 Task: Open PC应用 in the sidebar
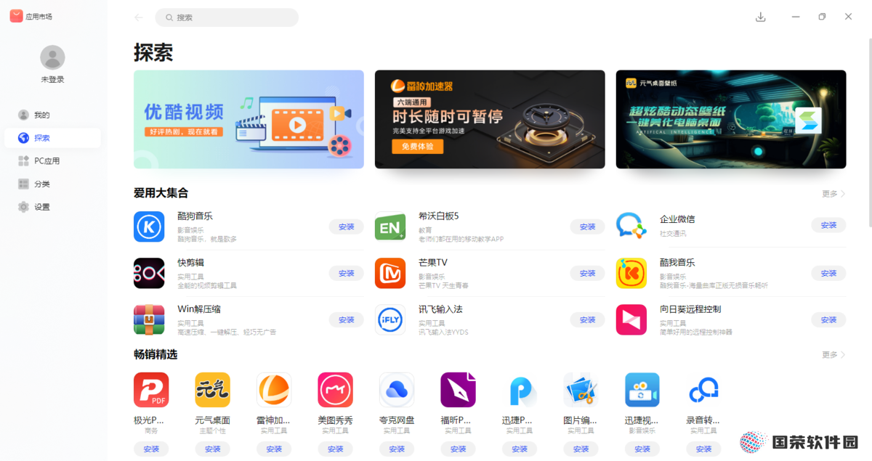coord(52,161)
